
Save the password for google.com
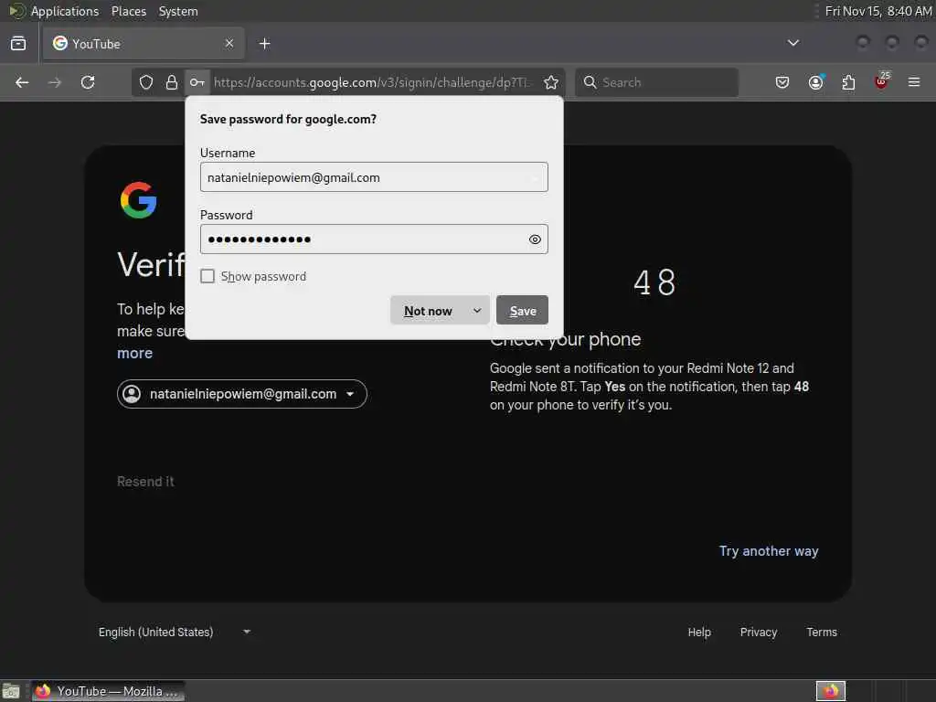pos(522,311)
